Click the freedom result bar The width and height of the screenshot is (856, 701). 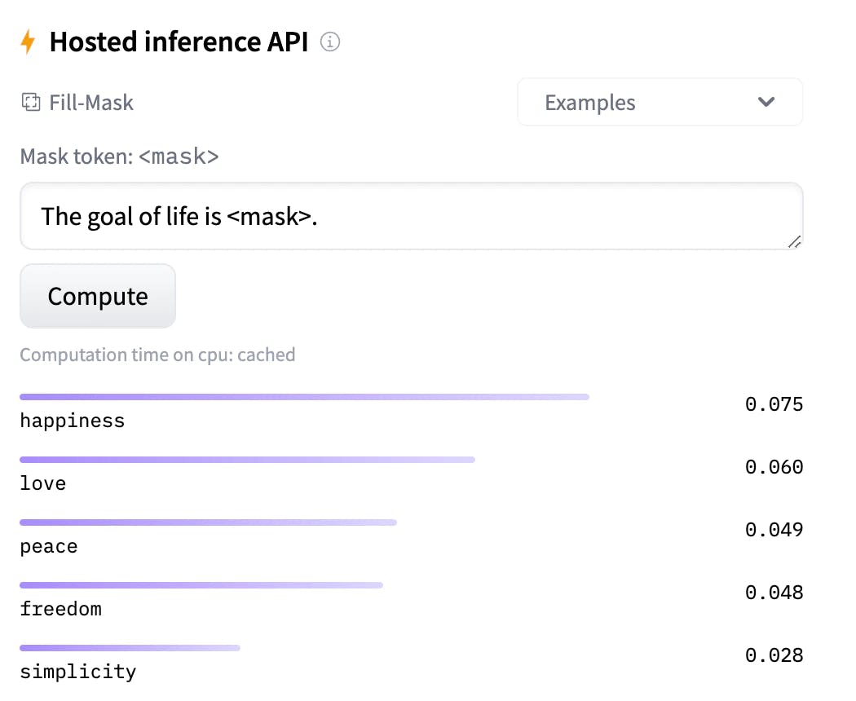click(x=201, y=585)
